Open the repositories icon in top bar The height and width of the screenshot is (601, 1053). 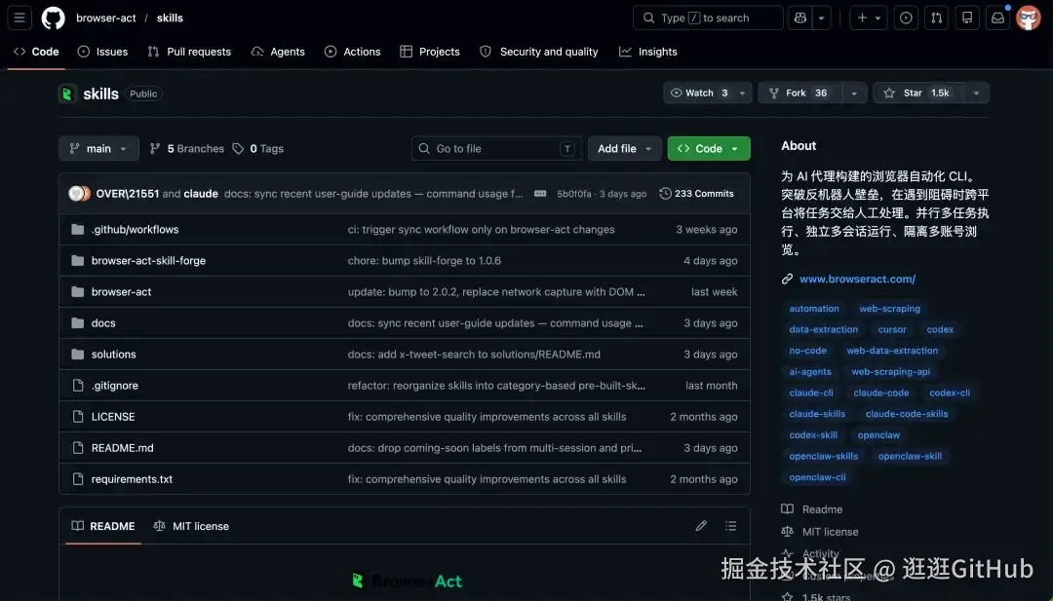point(967,19)
